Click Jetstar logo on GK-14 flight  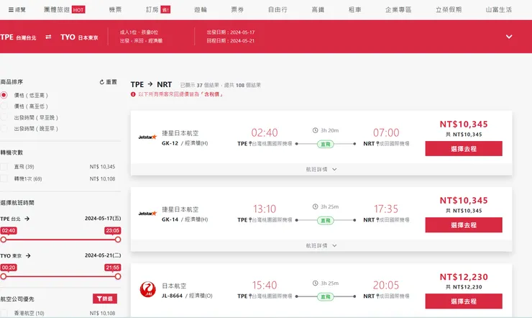tap(147, 214)
